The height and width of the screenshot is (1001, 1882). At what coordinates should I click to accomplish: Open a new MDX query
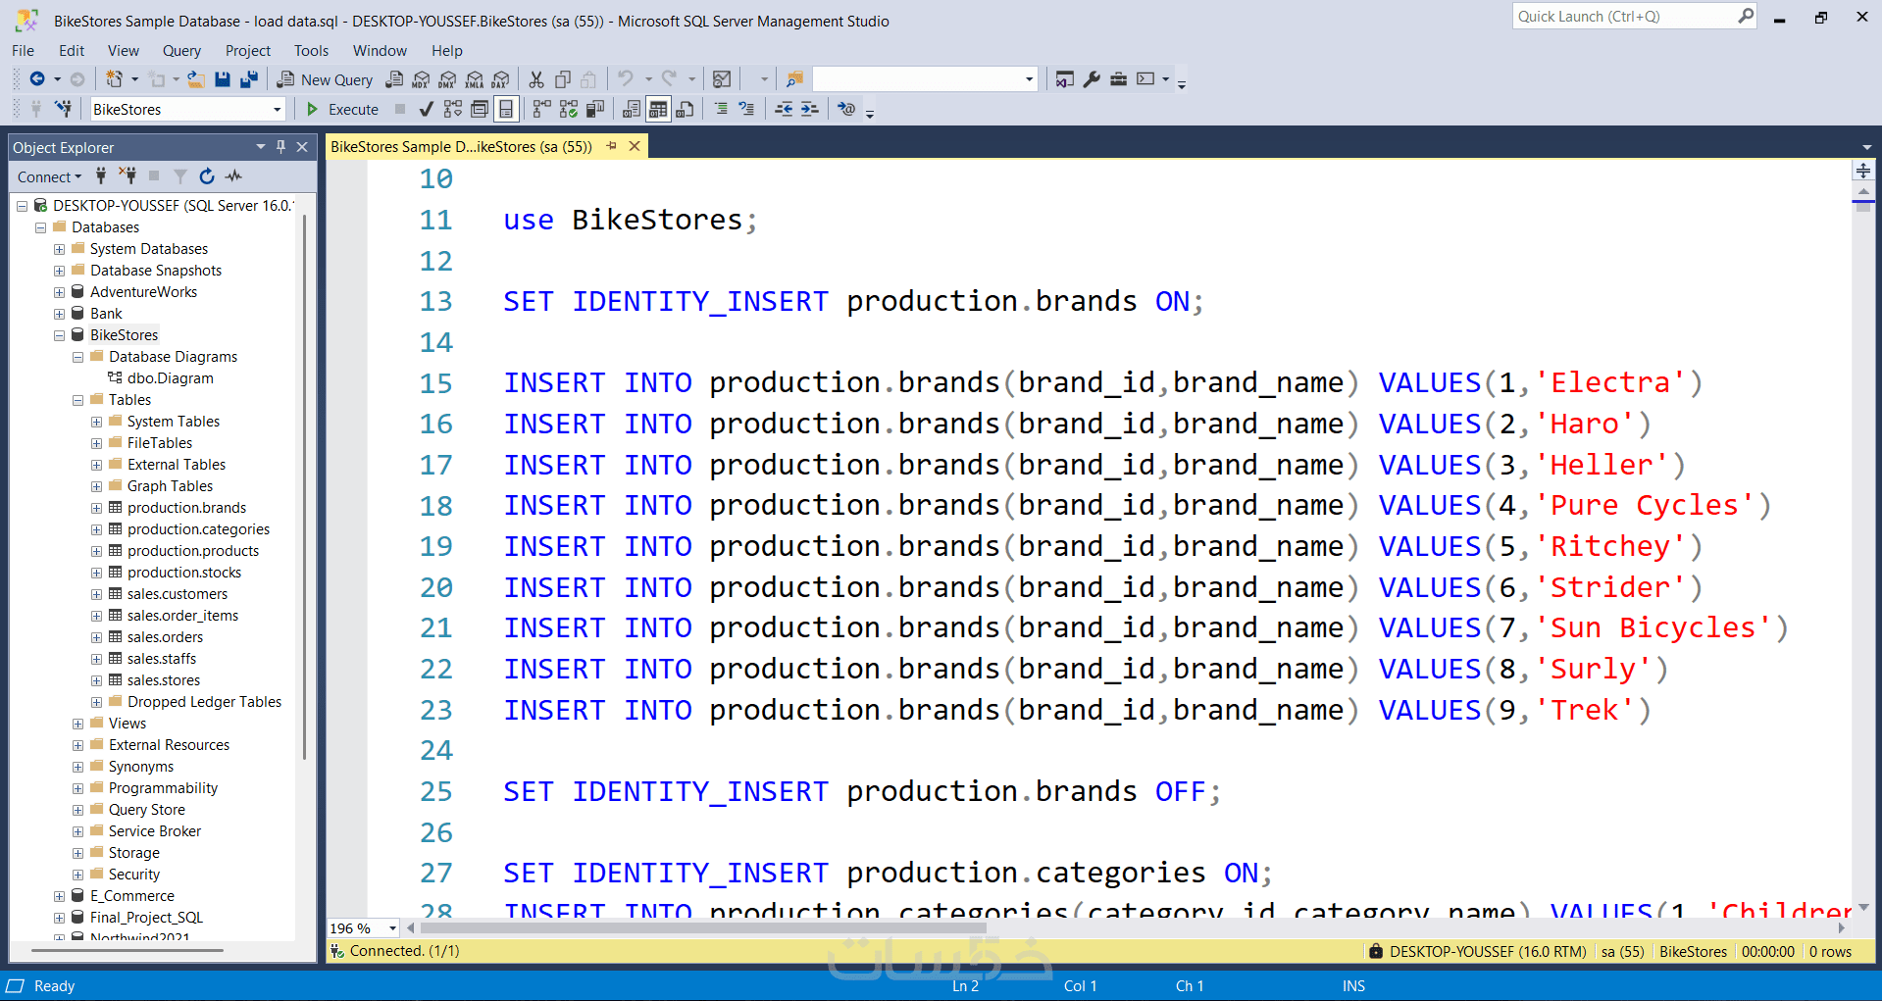click(x=421, y=79)
